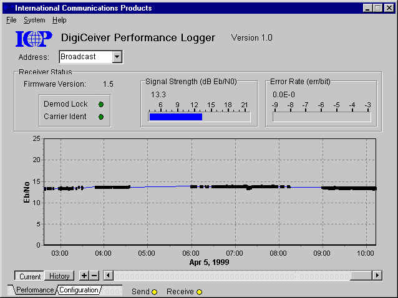Click the 13.3 signal strength value
The image size is (398, 298).
[158, 95]
